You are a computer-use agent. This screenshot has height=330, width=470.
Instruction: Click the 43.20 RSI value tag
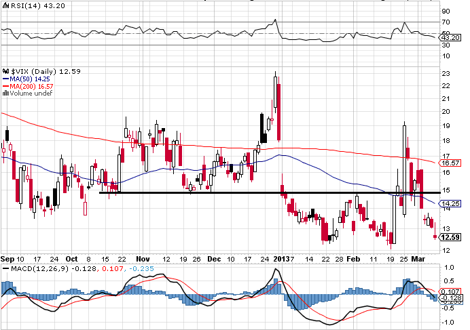(x=450, y=37)
